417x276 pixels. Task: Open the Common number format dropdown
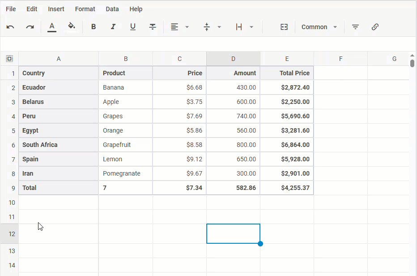[319, 27]
